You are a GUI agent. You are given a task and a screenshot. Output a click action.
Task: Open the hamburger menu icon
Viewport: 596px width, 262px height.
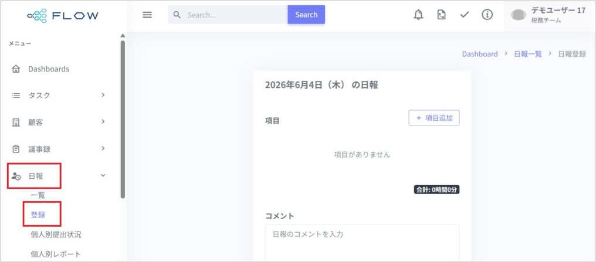coord(147,15)
